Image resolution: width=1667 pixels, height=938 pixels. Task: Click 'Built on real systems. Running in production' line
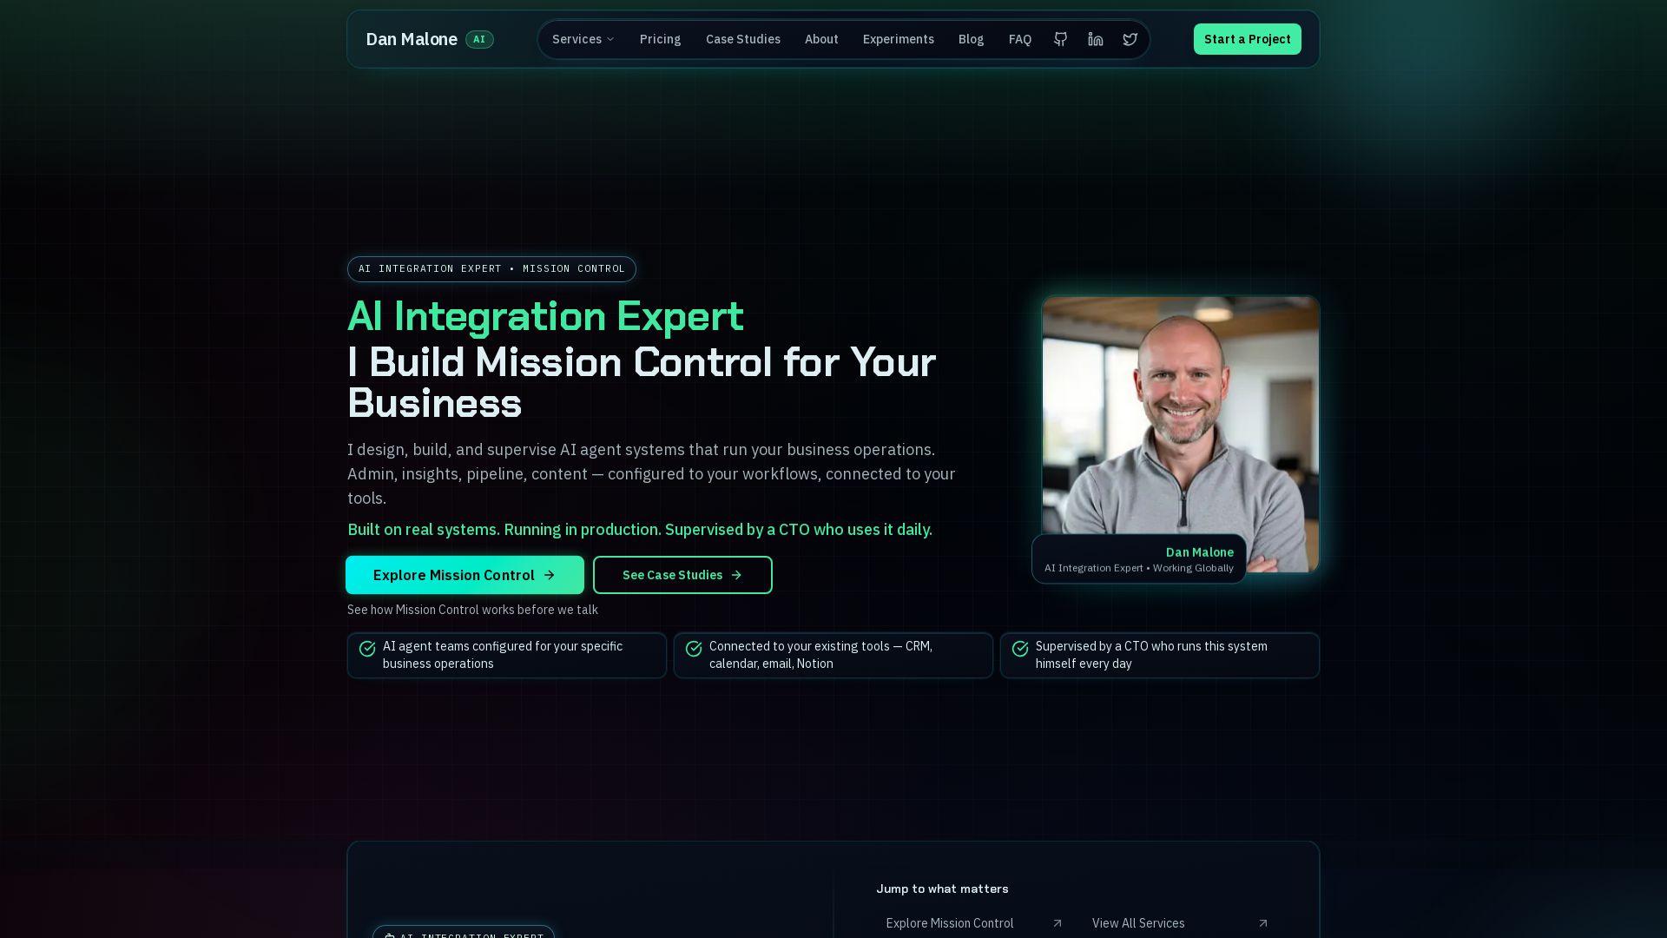(x=640, y=530)
